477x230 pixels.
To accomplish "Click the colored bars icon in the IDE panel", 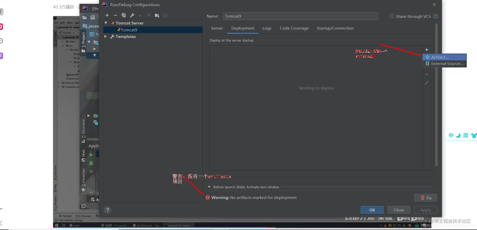I will click(96, 116).
